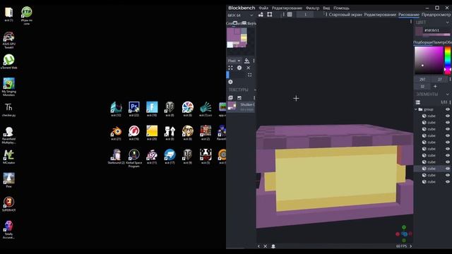The height and width of the screenshot is (254, 452).
Task: Click the round plus icon beside the X
Action: [239, 68]
